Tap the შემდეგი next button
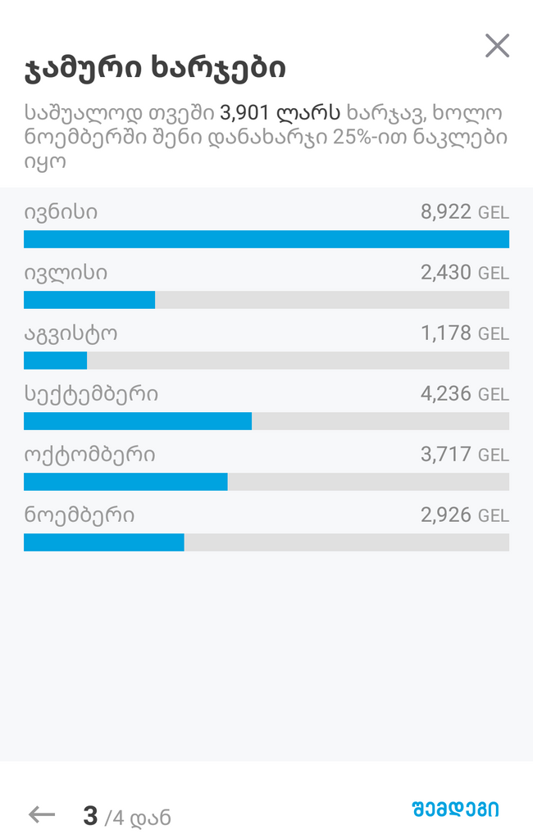 pos(455,809)
